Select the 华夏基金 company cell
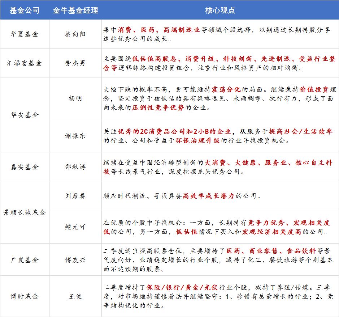This screenshot has height=317, width=339. tap(25, 34)
